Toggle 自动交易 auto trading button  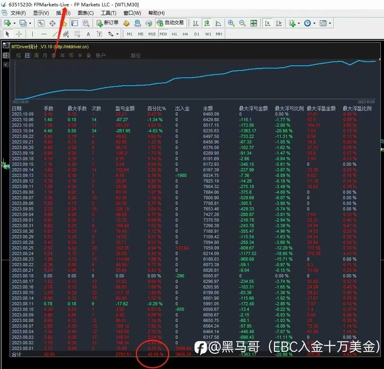point(170,23)
